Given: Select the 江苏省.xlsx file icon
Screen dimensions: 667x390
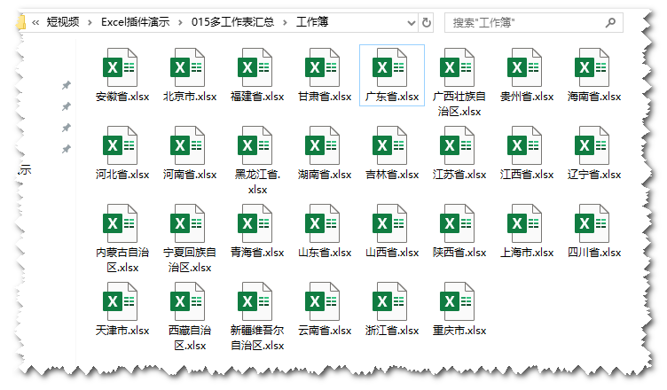Looking at the screenshot, I should coord(457,145).
